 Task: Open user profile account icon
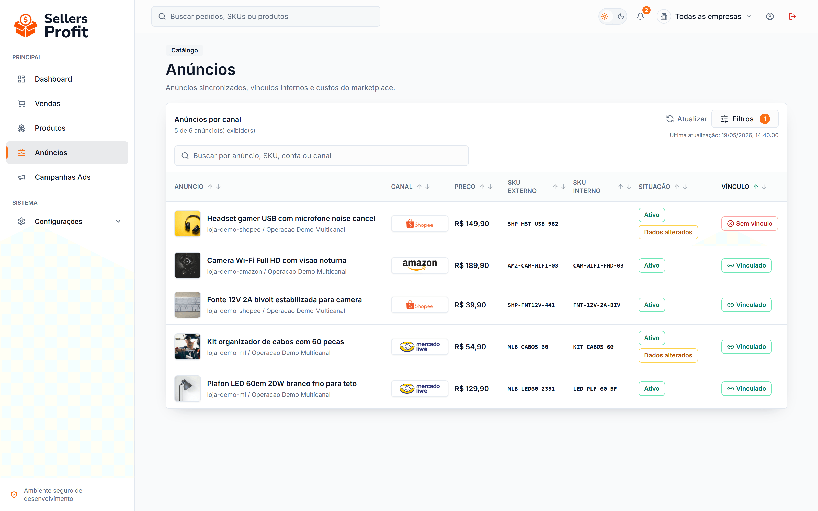[770, 16]
